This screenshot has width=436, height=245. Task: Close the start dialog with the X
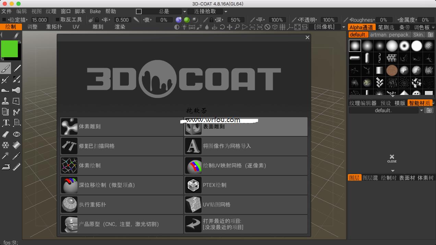point(307,37)
